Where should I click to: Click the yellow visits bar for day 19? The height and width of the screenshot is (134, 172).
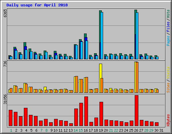click(100, 71)
